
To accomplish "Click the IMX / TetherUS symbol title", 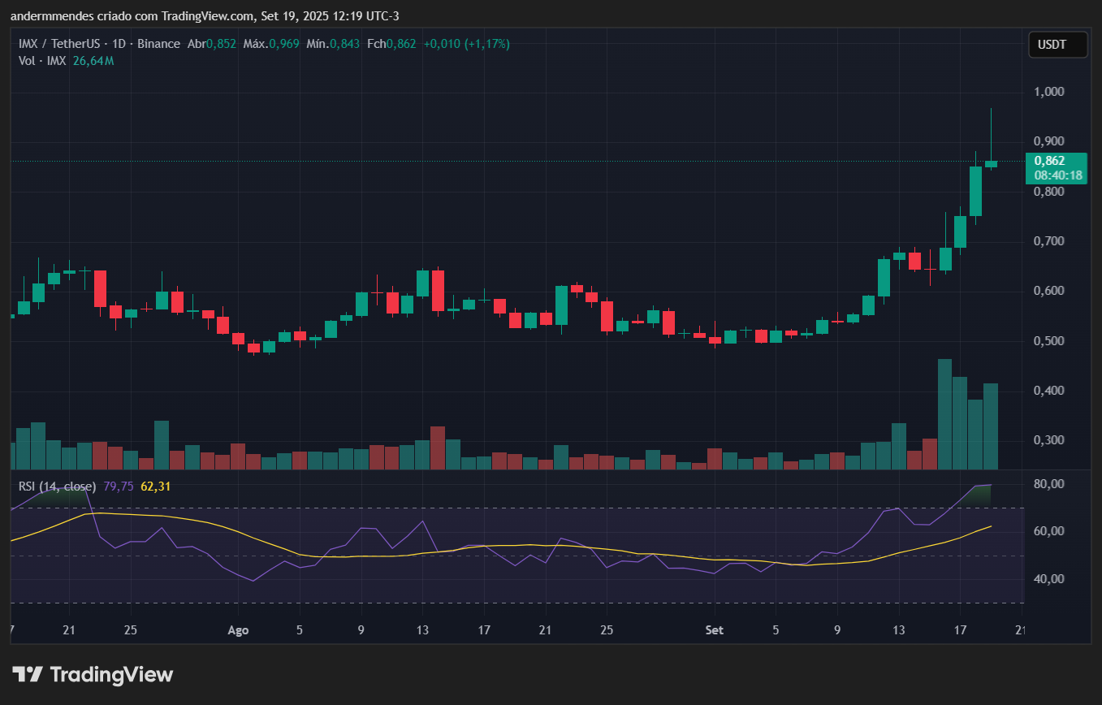I will pos(72,44).
